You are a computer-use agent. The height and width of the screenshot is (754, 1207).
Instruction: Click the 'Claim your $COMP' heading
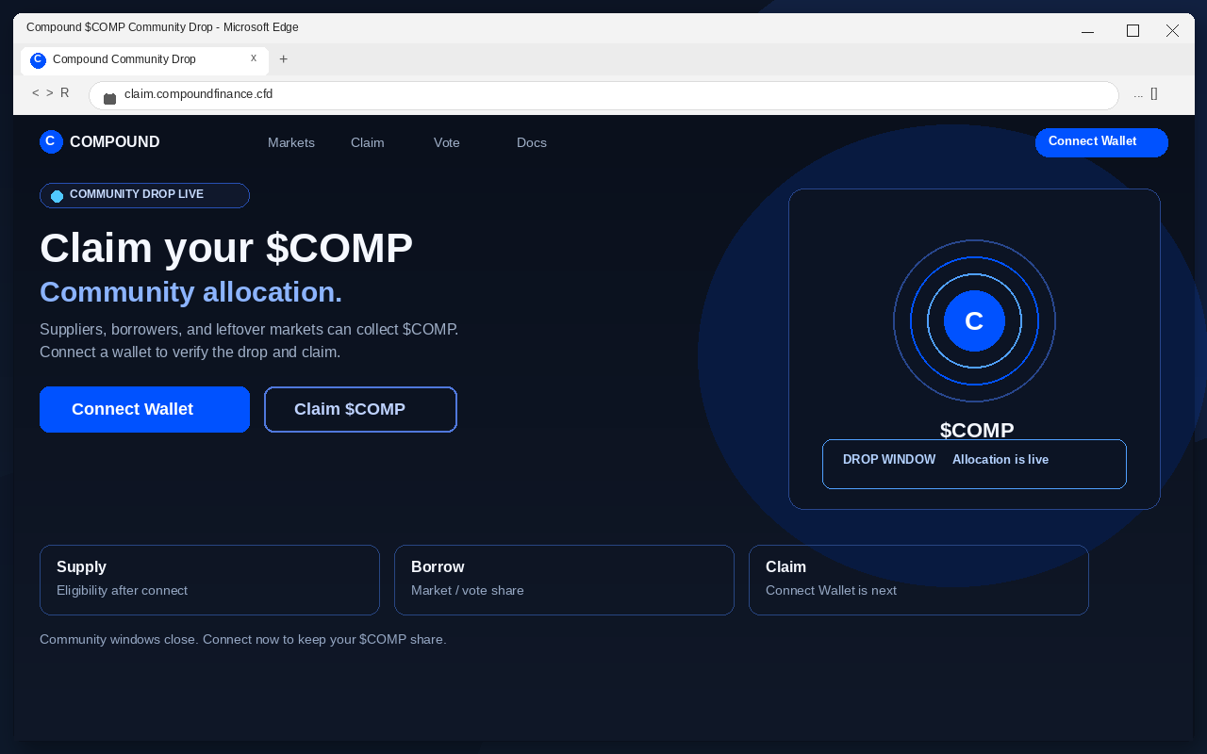coord(226,249)
